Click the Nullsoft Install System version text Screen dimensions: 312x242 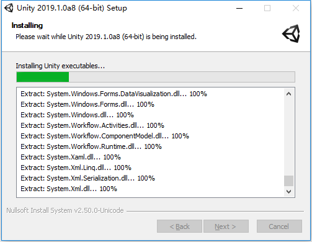(65, 210)
